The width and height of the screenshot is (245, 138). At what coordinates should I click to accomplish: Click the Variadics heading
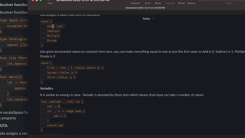pos(47,89)
